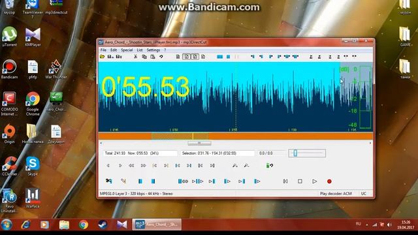Open CCleaner desktop icon

[9, 166]
